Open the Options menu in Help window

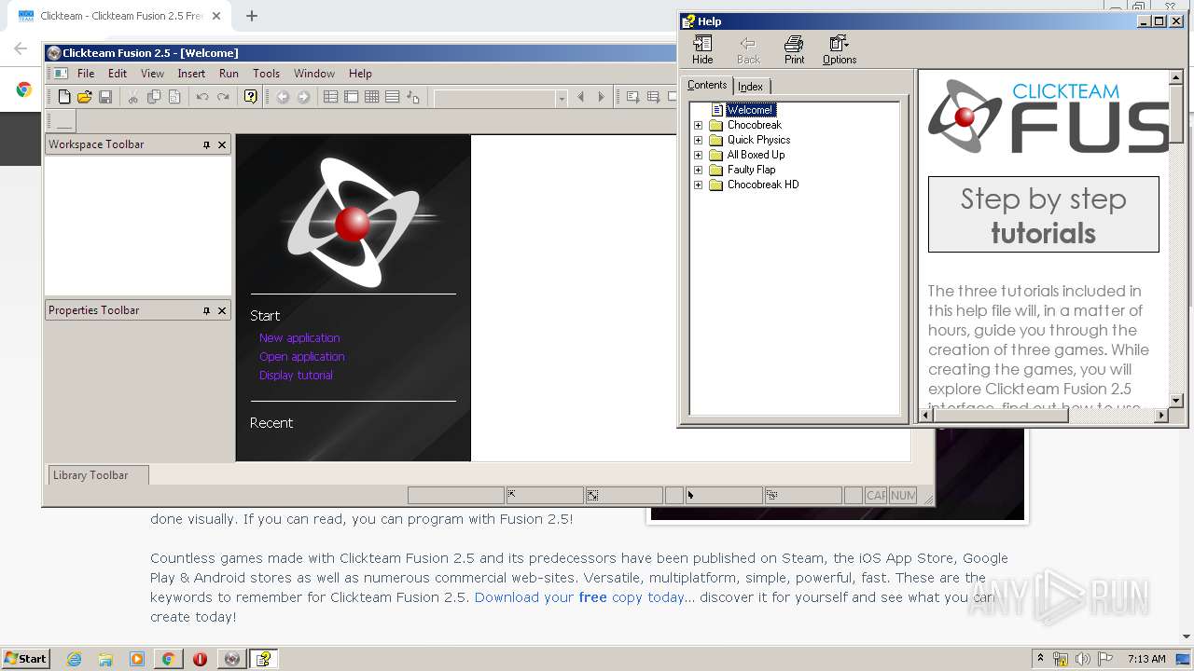[840, 49]
